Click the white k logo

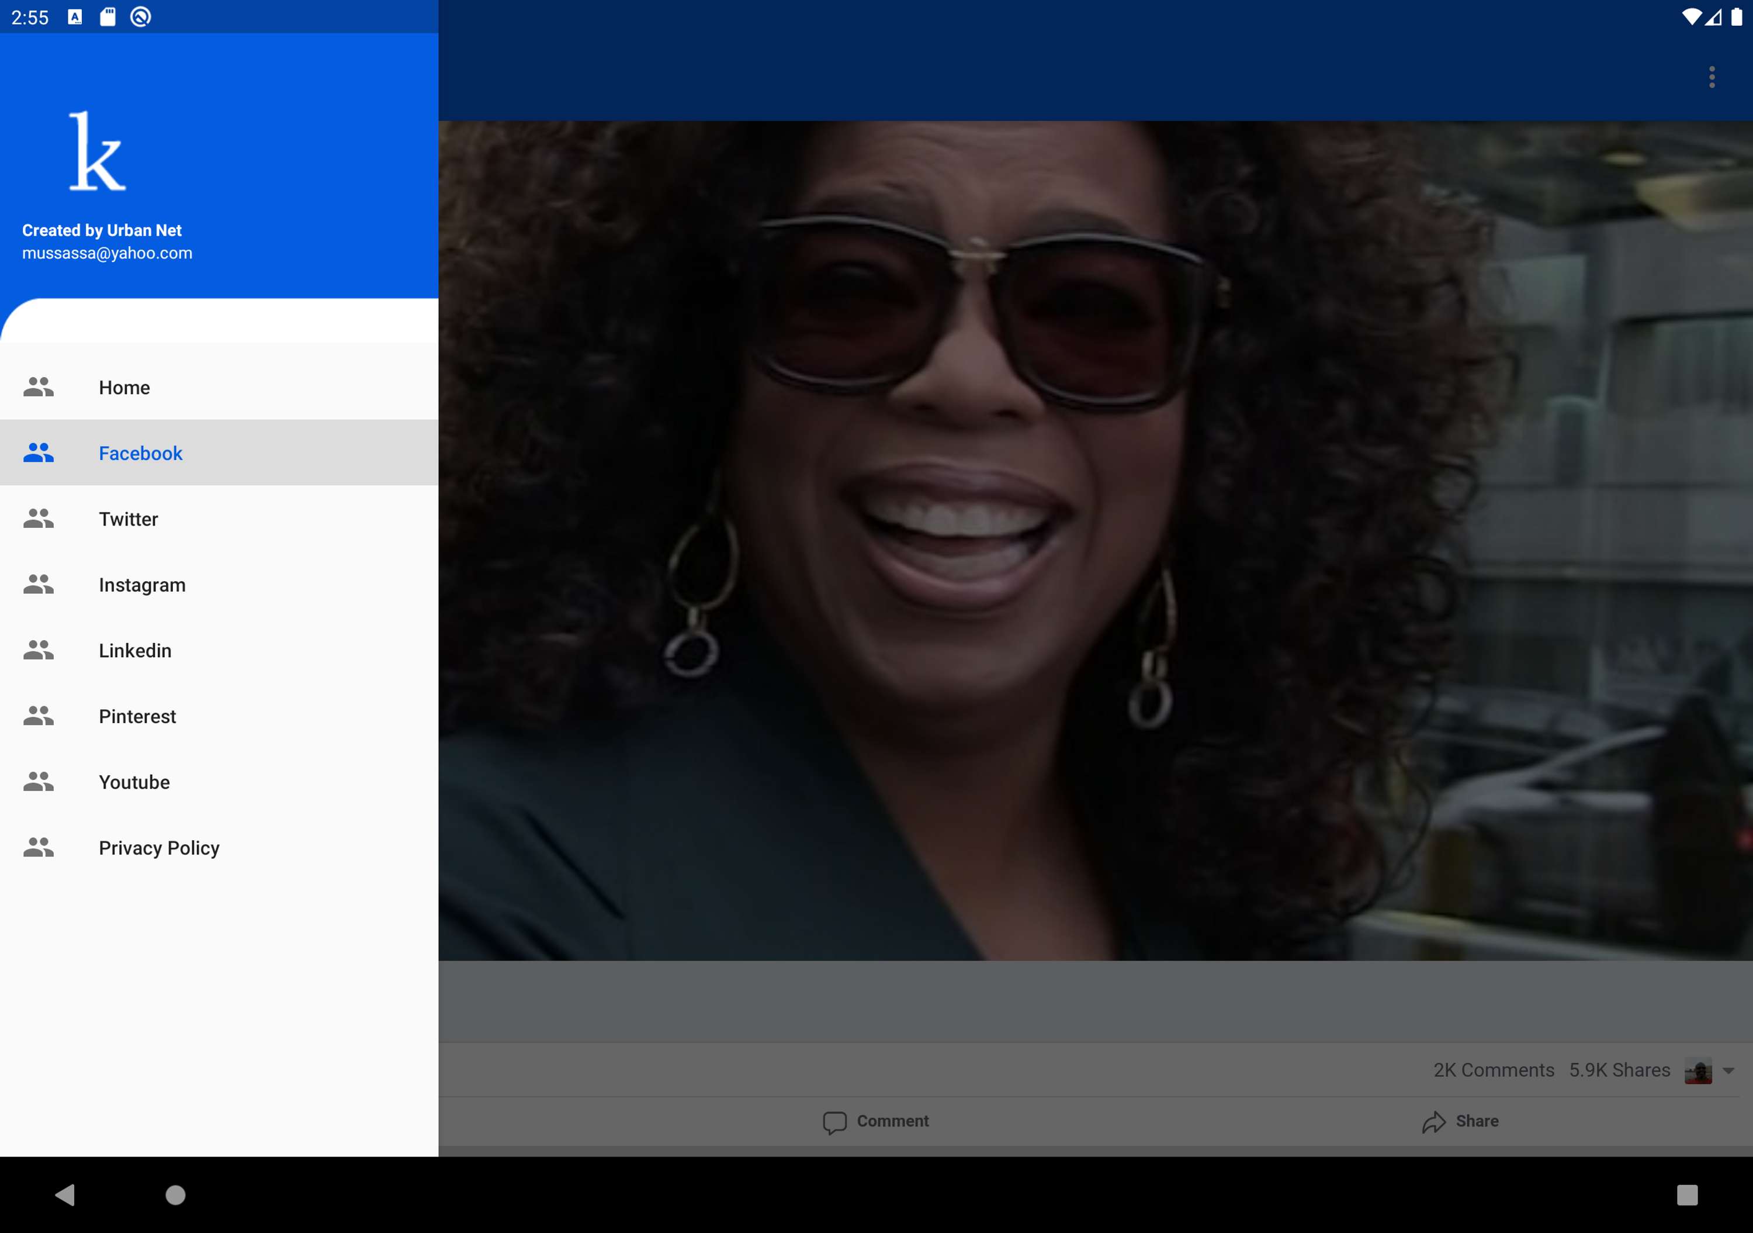(x=97, y=150)
